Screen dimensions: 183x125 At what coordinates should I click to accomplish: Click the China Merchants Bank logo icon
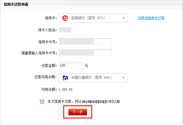[x=65, y=18]
